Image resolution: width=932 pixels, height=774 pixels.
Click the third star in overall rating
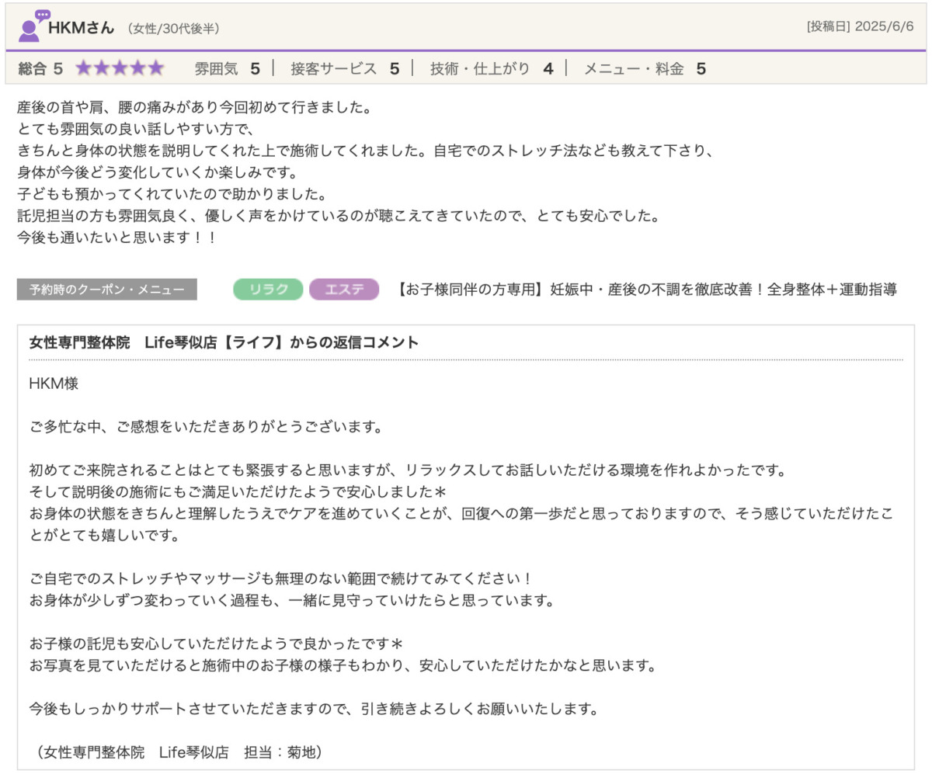[120, 68]
